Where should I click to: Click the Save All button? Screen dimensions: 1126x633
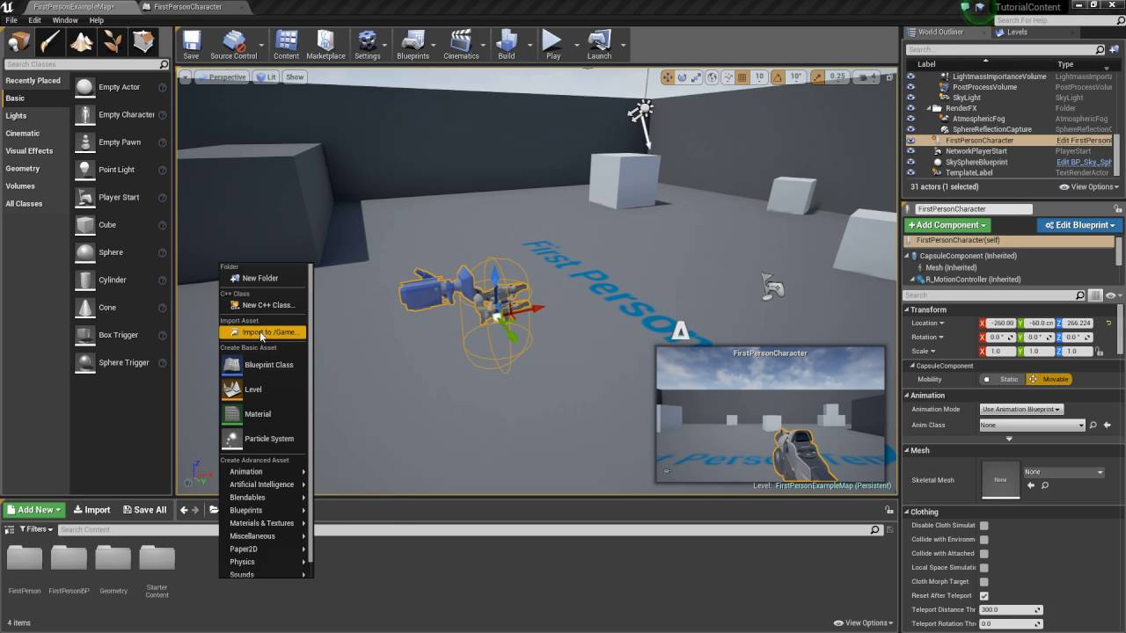(143, 510)
